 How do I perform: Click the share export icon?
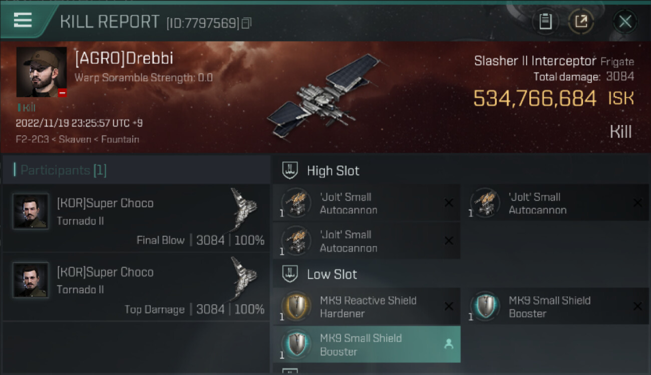coord(581,21)
